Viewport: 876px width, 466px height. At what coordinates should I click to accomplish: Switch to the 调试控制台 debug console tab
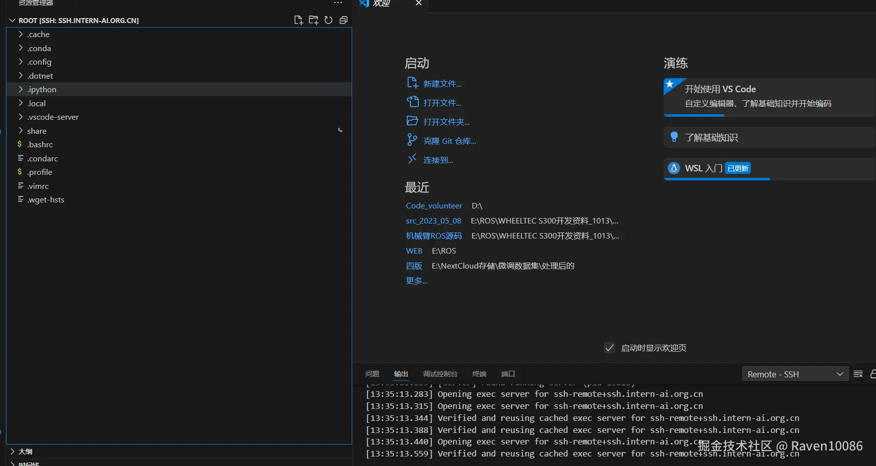pos(440,374)
